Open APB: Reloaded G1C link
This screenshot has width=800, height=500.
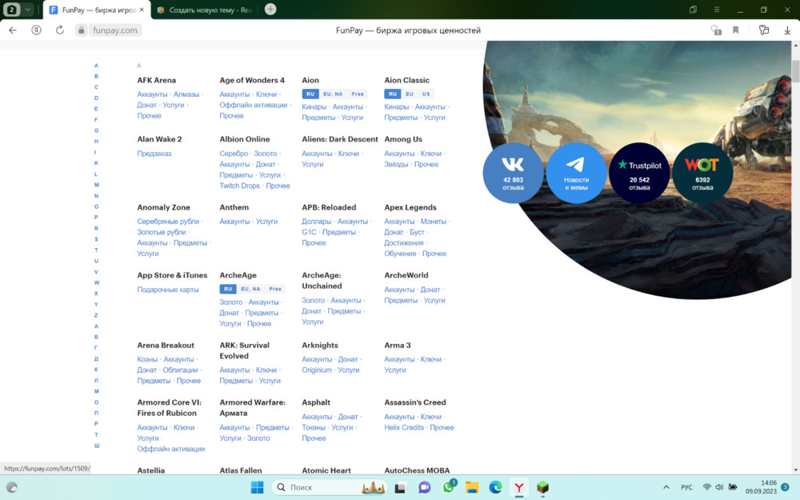[309, 232]
